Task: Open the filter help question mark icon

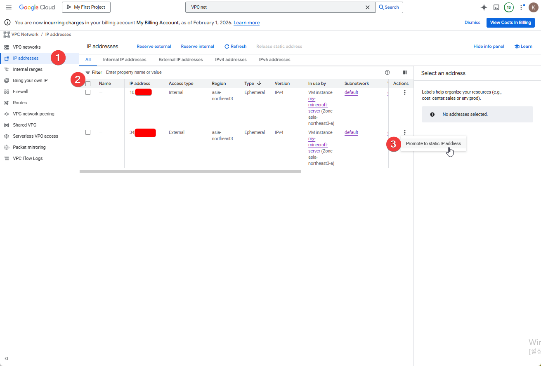Action: click(387, 73)
